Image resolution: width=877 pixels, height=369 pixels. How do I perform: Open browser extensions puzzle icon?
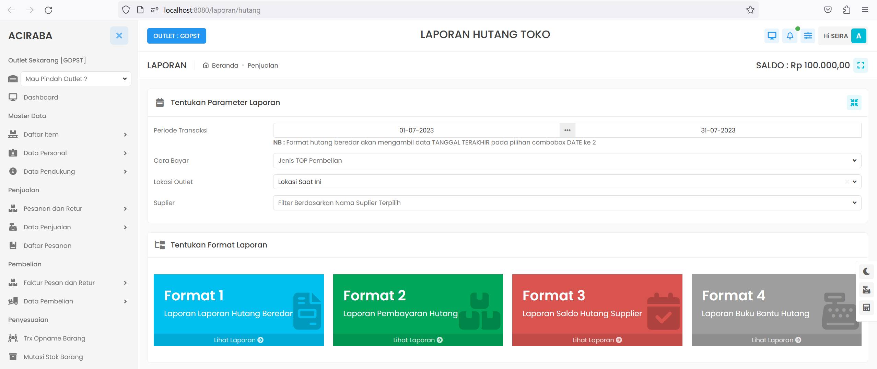point(846,10)
